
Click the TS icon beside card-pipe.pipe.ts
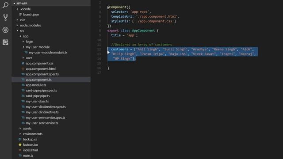pos(23,96)
